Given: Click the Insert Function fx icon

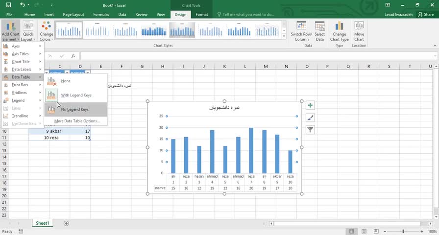Looking at the screenshot, I should [73, 56].
